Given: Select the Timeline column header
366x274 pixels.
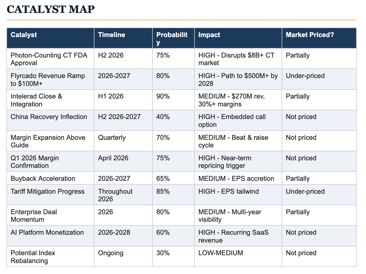Looking at the screenshot, I should [123, 38].
